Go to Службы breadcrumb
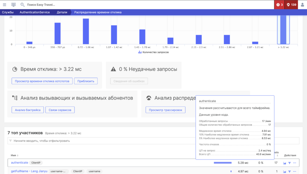 coord(8,12)
